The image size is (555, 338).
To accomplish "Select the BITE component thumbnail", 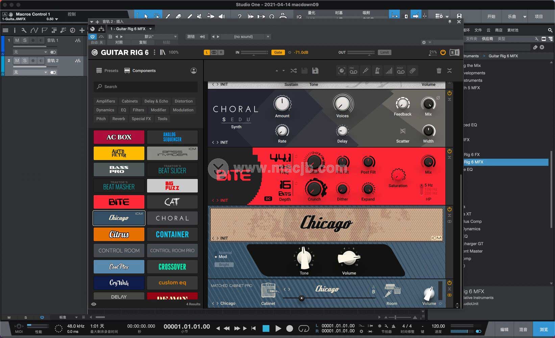I will tap(119, 202).
